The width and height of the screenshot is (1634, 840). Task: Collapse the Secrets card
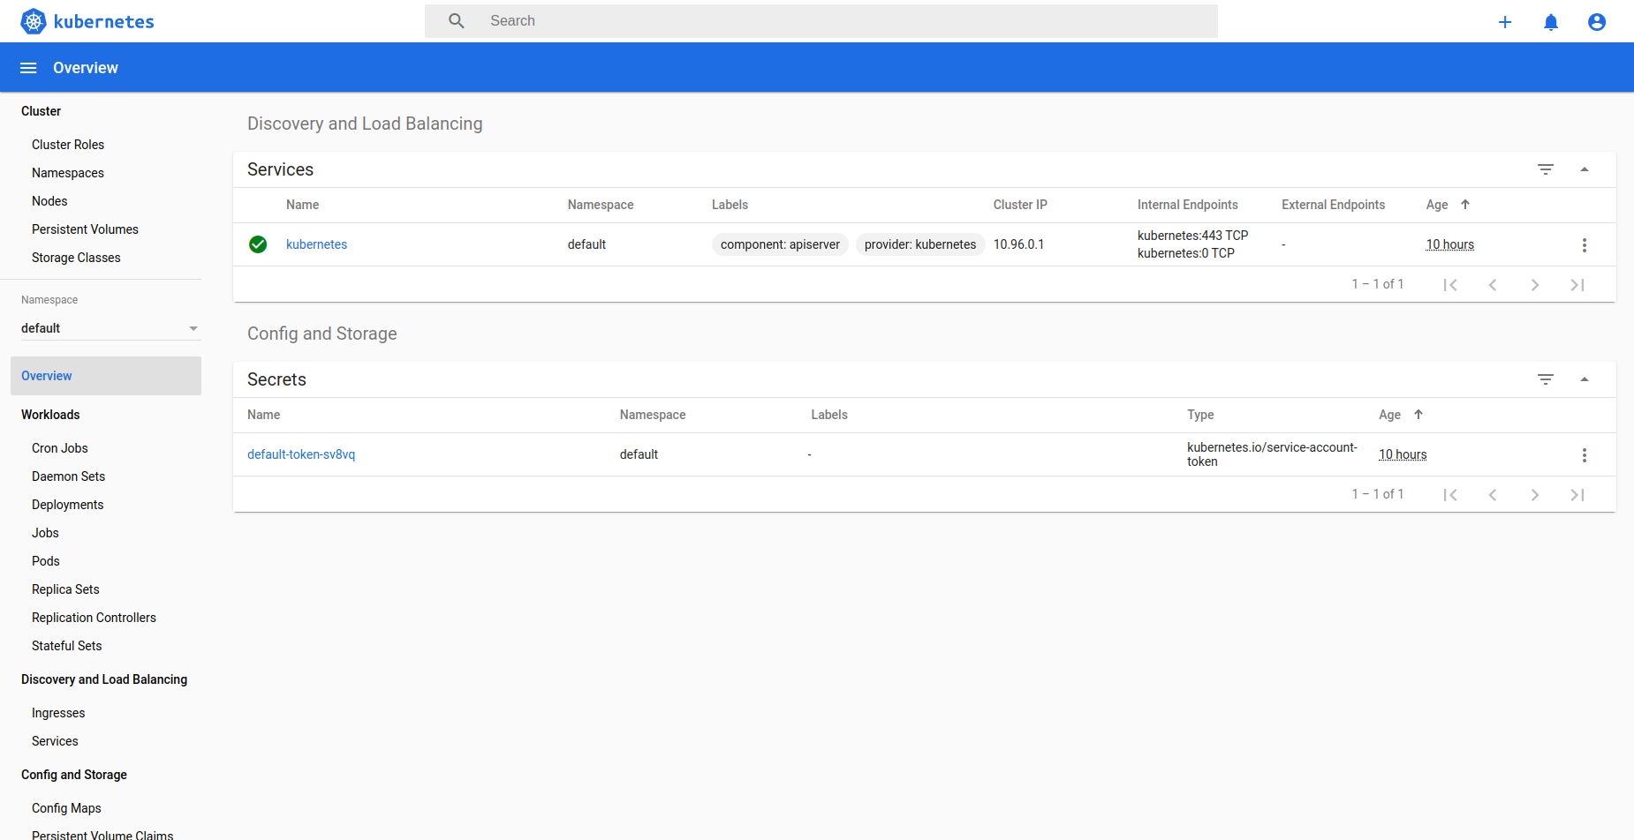click(1585, 379)
